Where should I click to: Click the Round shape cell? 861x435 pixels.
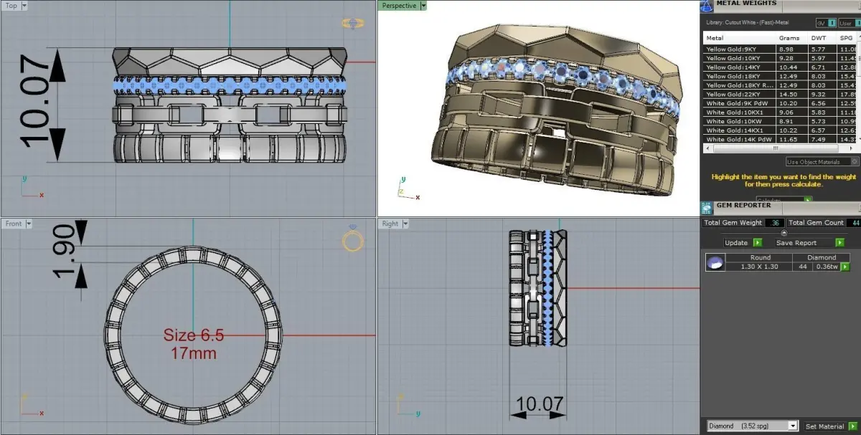tap(760, 257)
